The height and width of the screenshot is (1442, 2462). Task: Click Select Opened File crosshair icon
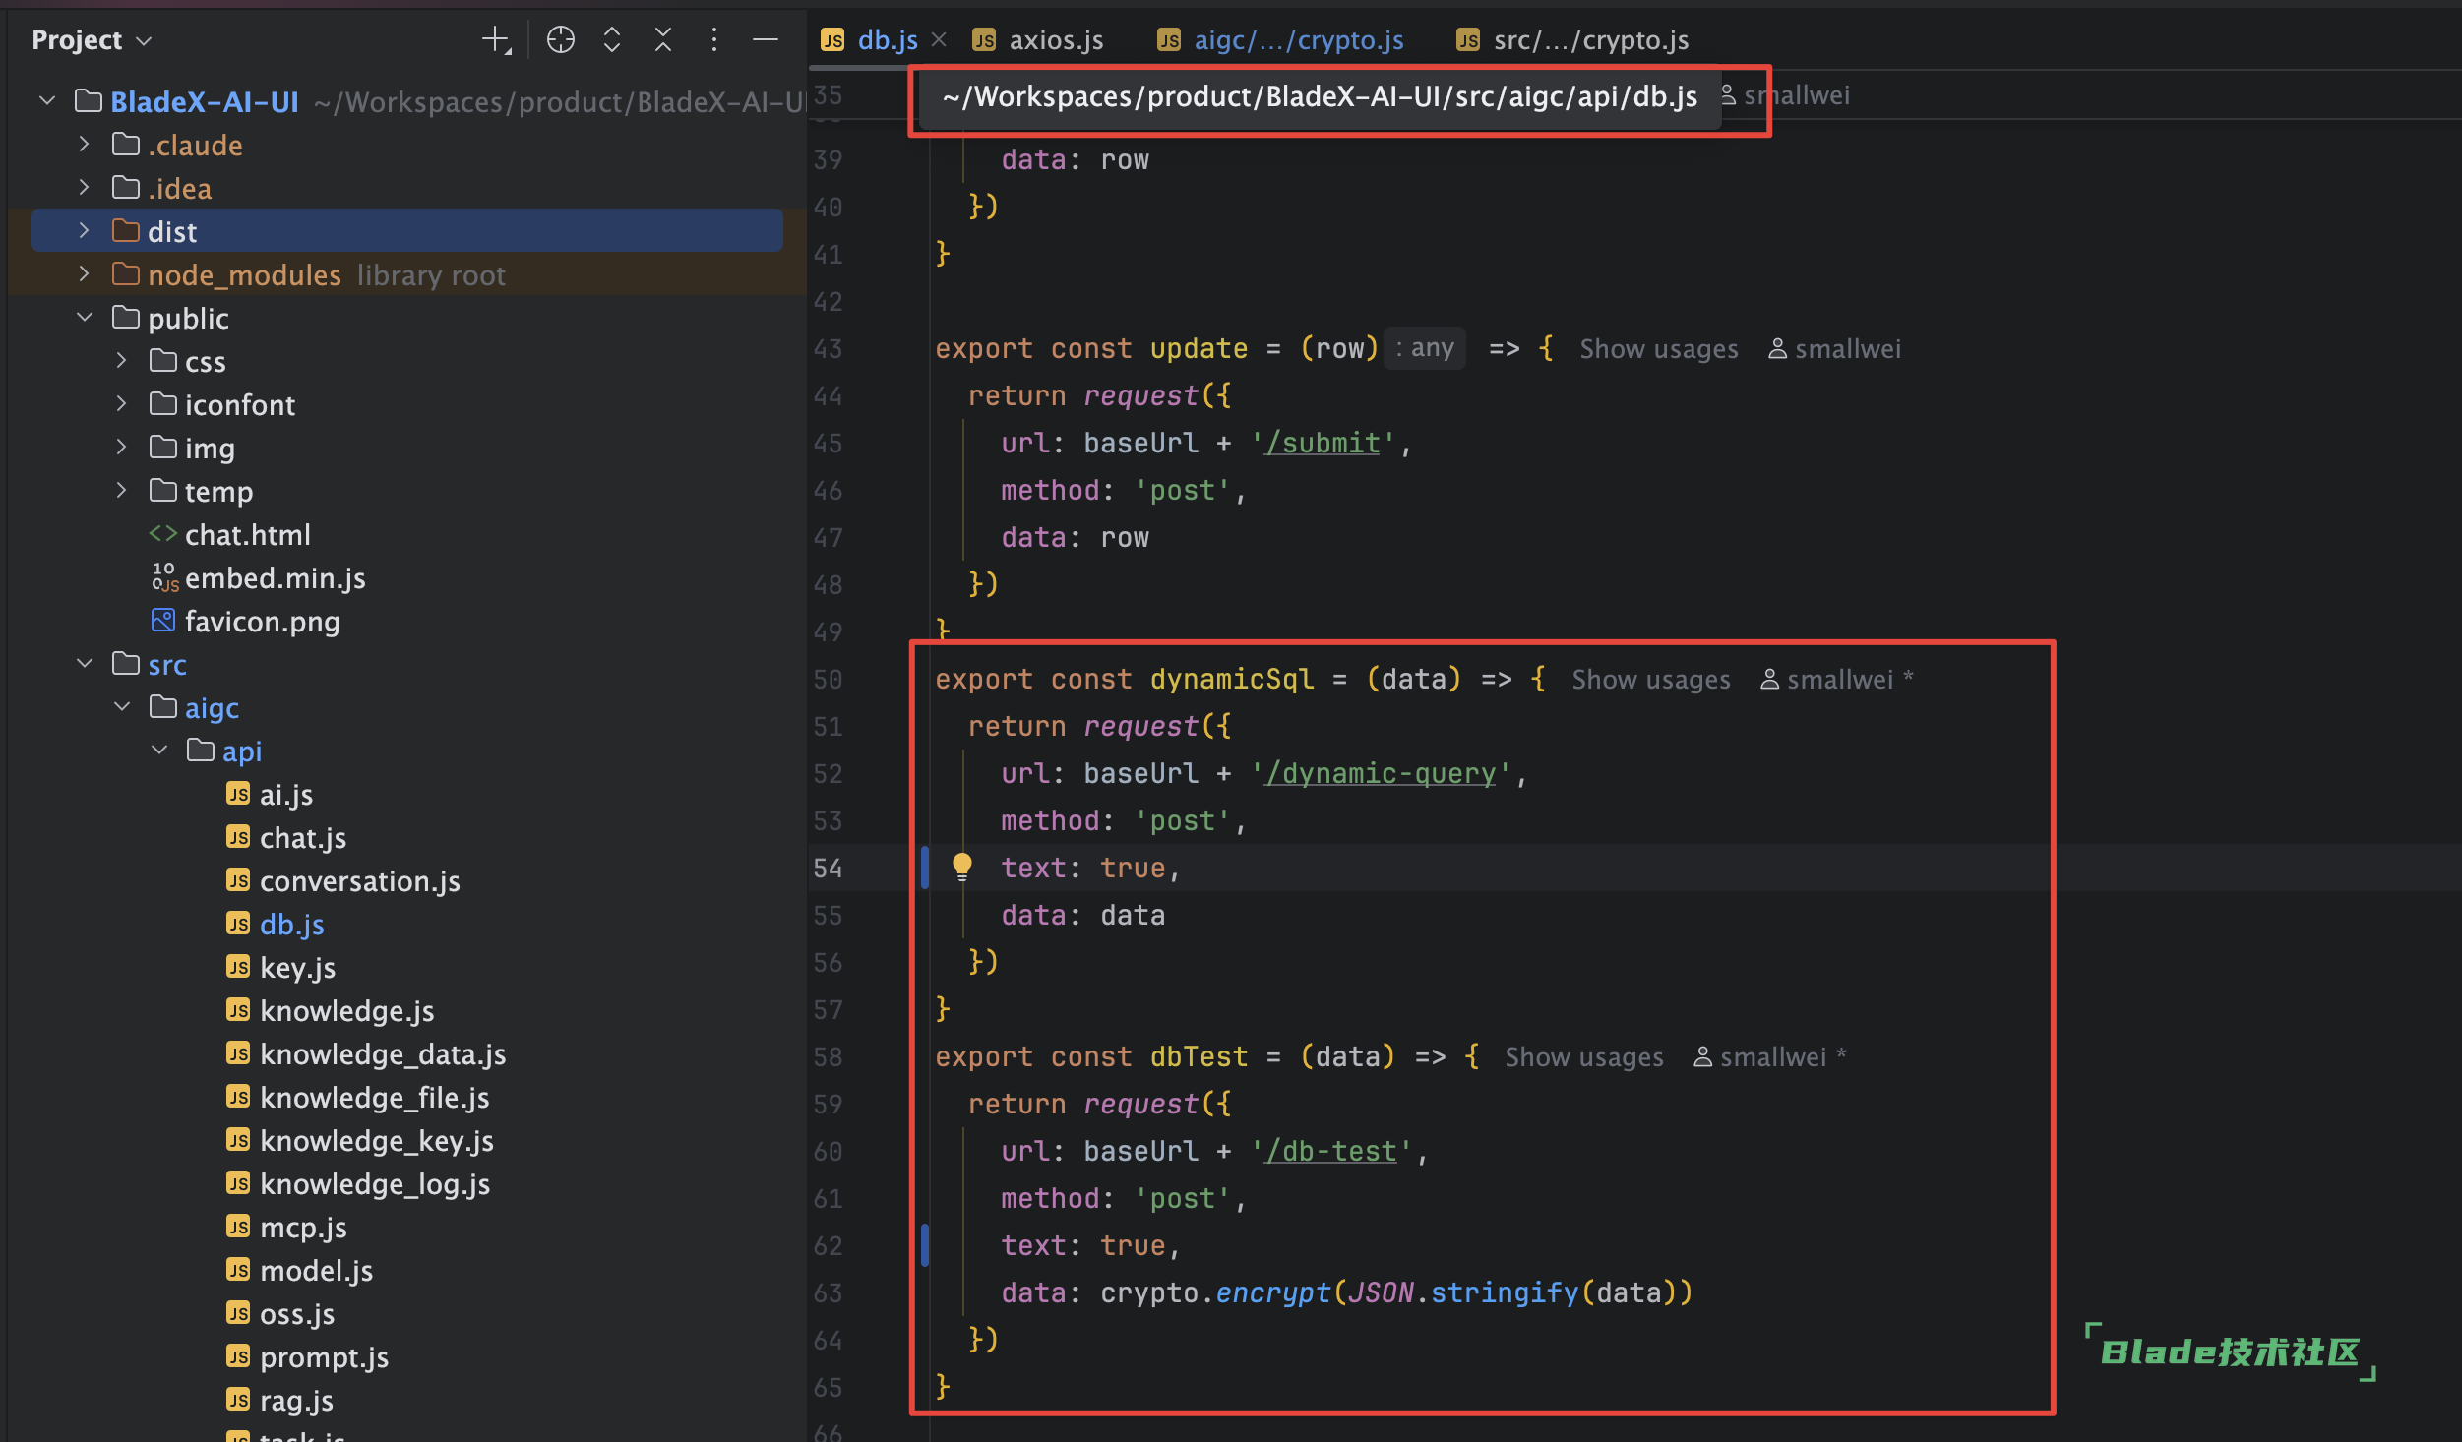click(561, 40)
